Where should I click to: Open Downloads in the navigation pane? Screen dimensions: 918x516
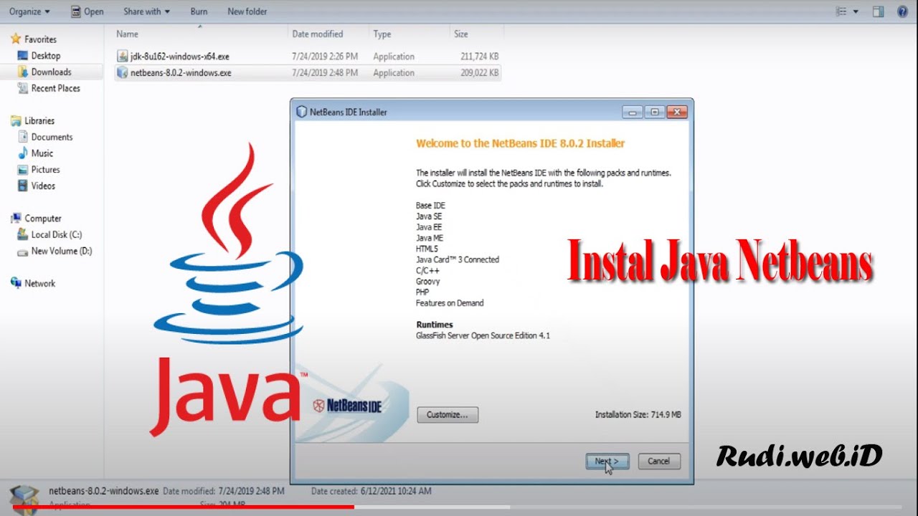tap(51, 72)
